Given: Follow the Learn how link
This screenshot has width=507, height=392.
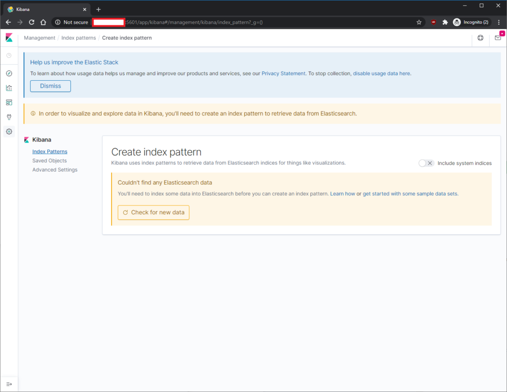Looking at the screenshot, I should pos(343,194).
